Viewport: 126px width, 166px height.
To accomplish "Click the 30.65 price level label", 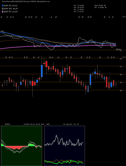I will pos(118,49).
